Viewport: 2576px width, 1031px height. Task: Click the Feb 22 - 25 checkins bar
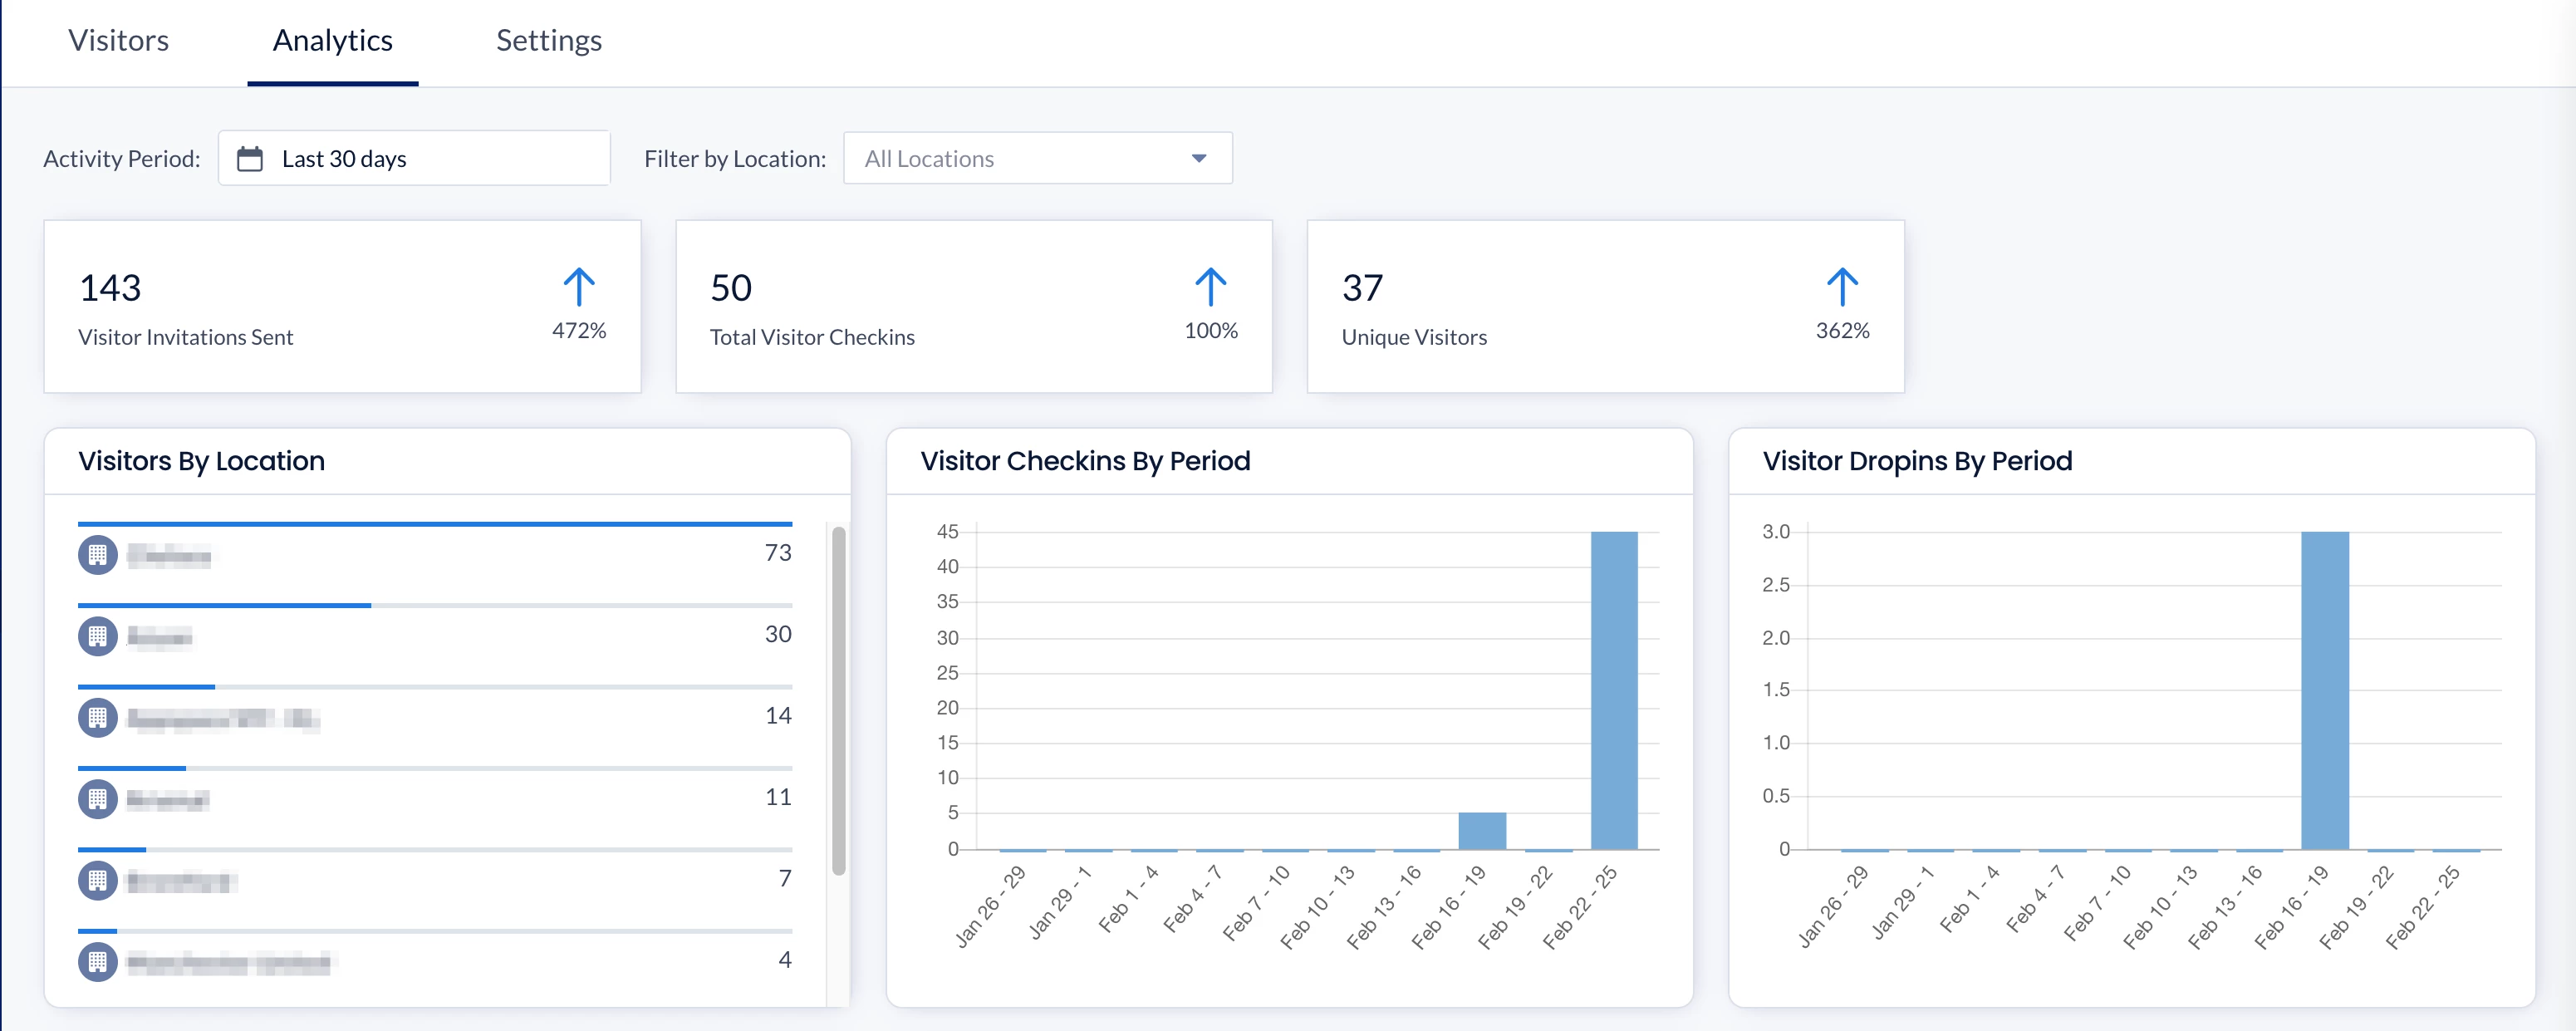pos(1613,690)
